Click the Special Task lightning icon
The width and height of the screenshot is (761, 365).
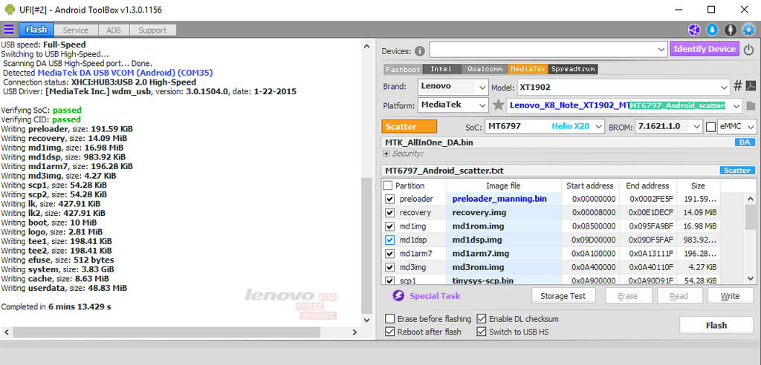(398, 296)
